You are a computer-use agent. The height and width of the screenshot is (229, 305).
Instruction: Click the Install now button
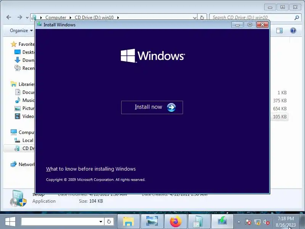pyautogui.click(x=152, y=107)
